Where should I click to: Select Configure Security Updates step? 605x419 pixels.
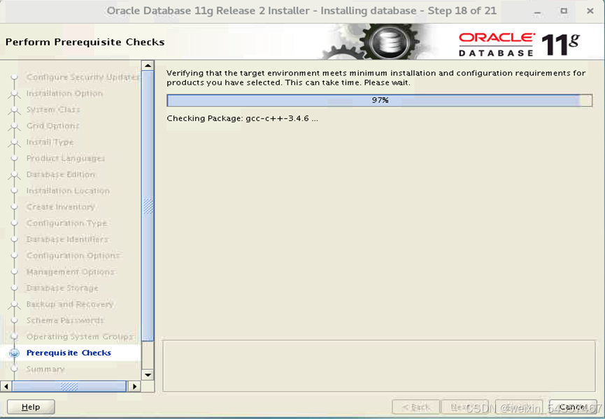pos(83,78)
